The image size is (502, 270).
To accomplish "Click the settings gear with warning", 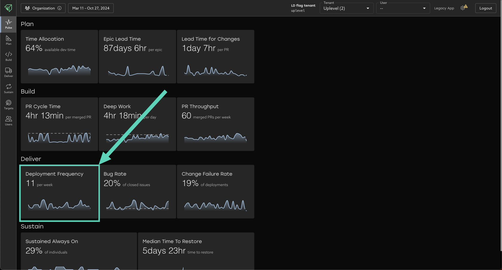I will (463, 8).
